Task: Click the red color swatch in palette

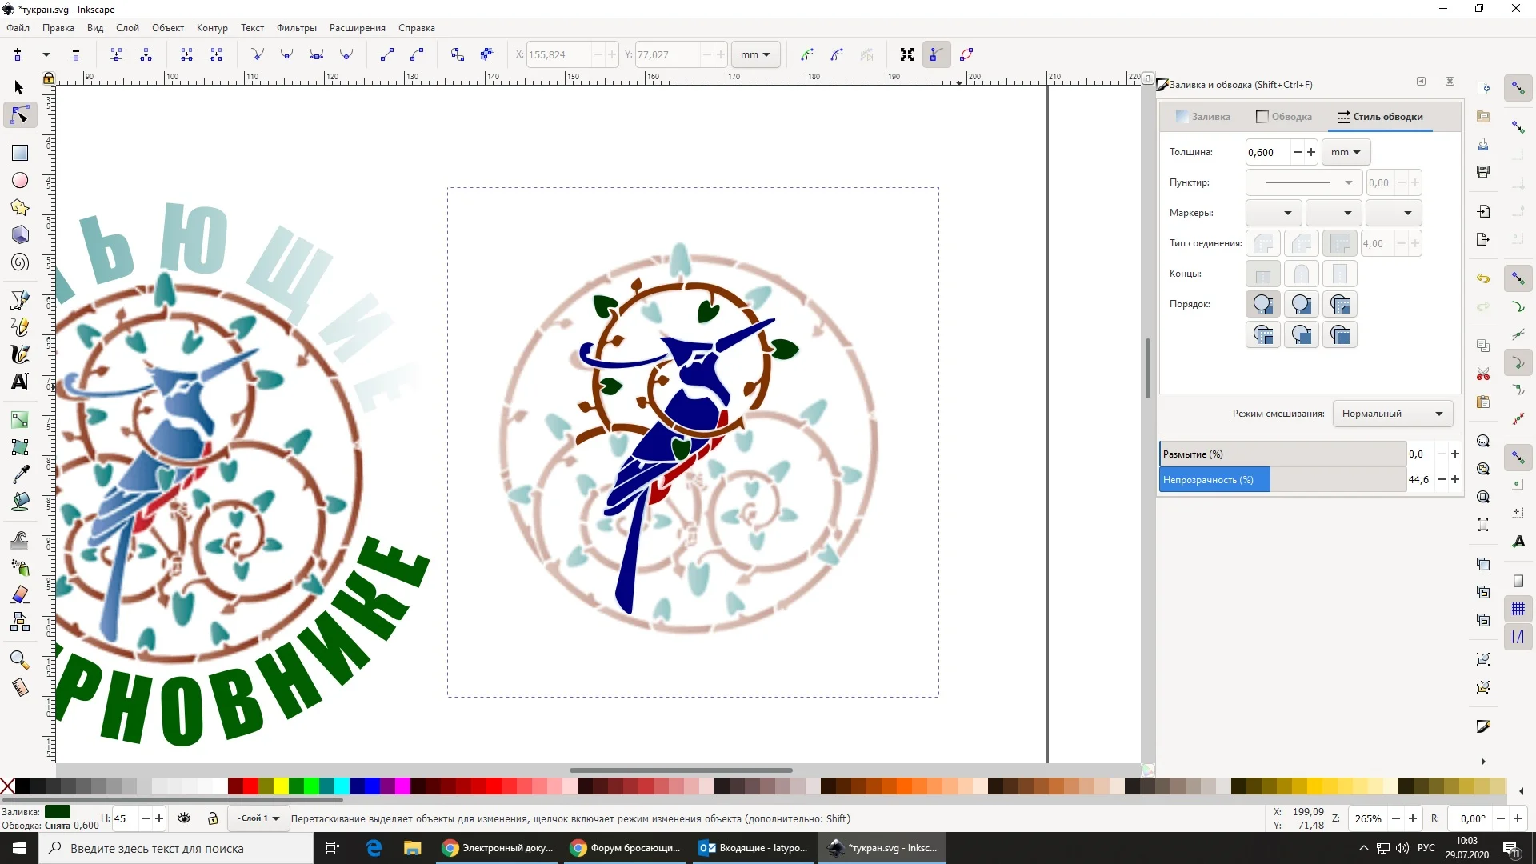Action: (x=250, y=786)
